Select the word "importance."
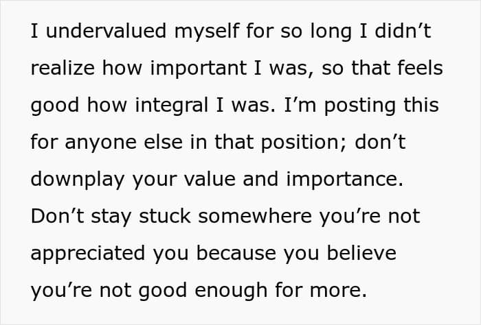481x325 pixels. pos(344,180)
